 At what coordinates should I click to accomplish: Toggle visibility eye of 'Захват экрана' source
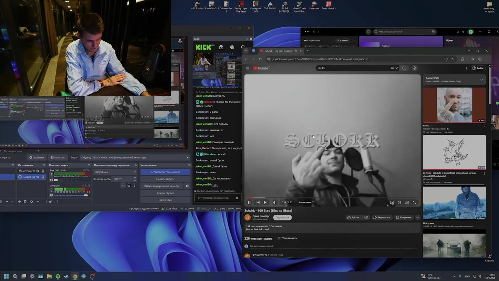pos(38,177)
